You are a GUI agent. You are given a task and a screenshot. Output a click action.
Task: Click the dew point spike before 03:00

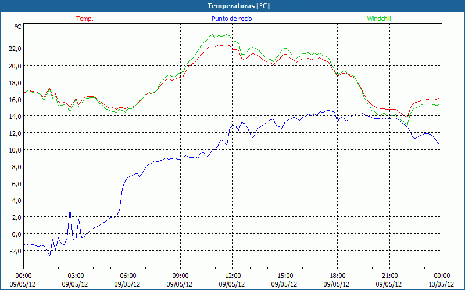[70, 209]
